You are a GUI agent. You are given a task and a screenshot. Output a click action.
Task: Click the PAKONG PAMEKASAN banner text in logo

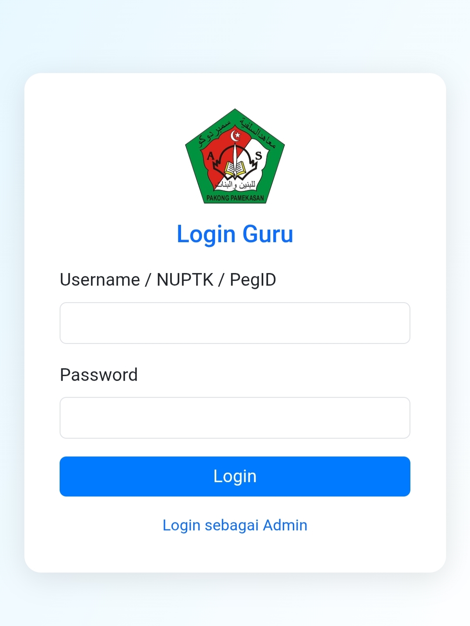click(235, 198)
